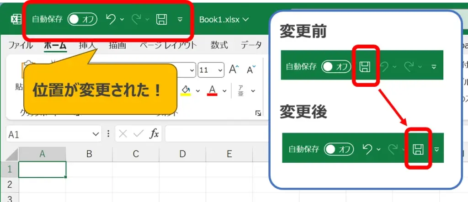
Task: Click inside the formula bar input field
Action: [215, 134]
